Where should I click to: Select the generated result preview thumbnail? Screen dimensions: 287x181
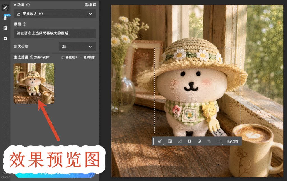click(x=34, y=83)
